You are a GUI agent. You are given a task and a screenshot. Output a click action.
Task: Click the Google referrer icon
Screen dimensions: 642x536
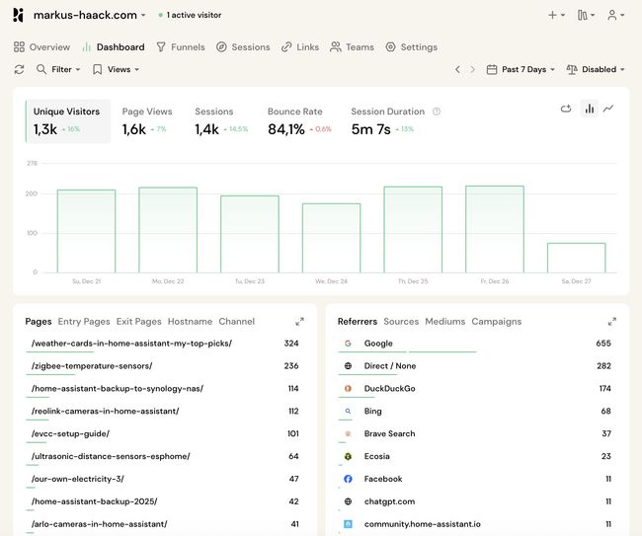tap(348, 344)
